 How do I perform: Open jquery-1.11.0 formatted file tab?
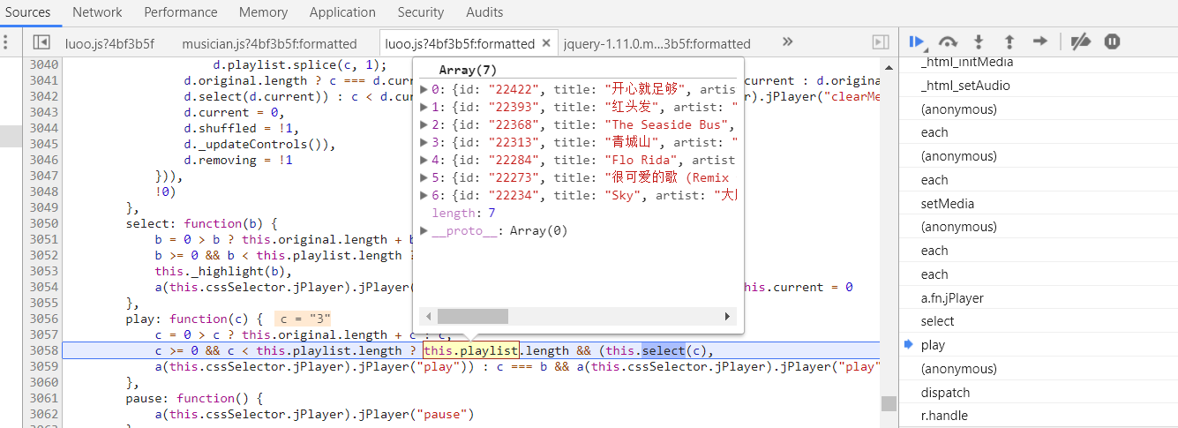[x=657, y=43]
